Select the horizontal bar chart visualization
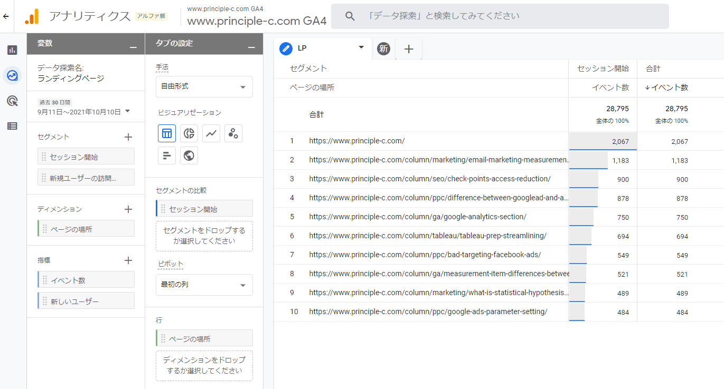 (167, 155)
